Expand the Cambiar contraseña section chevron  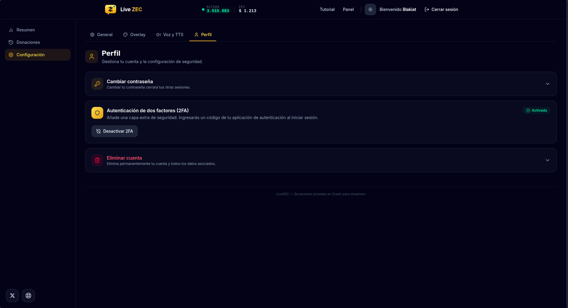coord(548,84)
